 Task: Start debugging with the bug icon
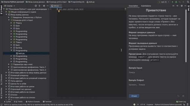click(x=176, y=2)
